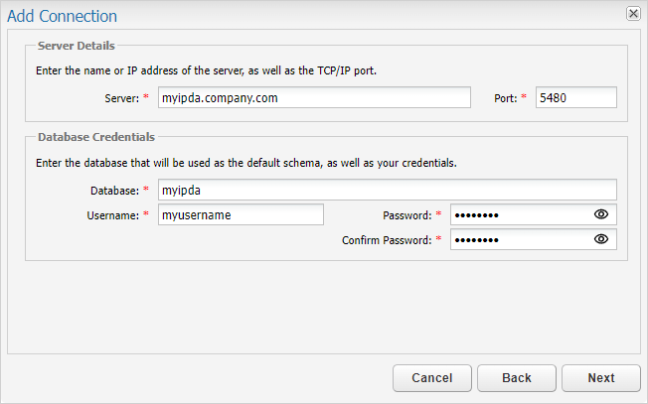This screenshot has width=648, height=404.
Task: Click inside the Password input box
Action: pyautogui.click(x=519, y=214)
